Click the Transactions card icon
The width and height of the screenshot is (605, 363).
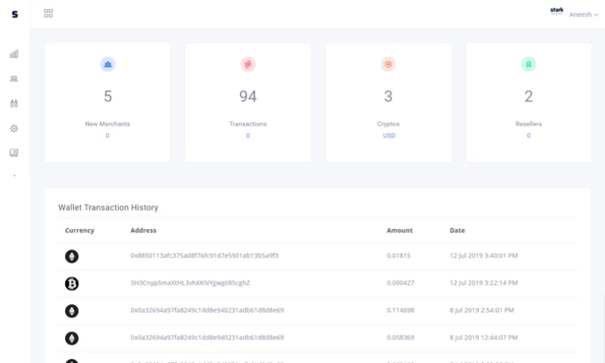pos(248,64)
